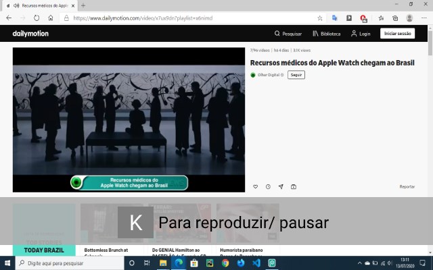
Task: Click the Iniciar sessão button
Action: [x=397, y=33]
